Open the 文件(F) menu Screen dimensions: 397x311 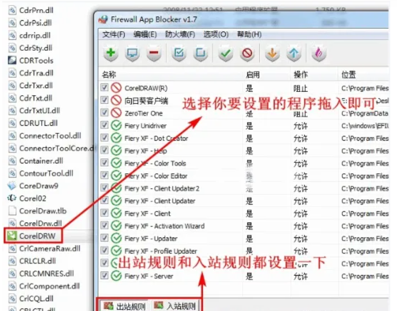click(114, 35)
